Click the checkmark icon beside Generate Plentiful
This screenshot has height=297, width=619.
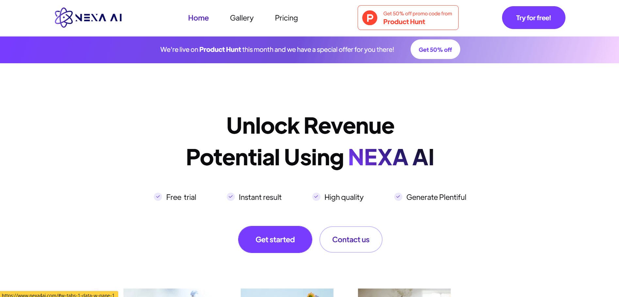pyautogui.click(x=398, y=197)
